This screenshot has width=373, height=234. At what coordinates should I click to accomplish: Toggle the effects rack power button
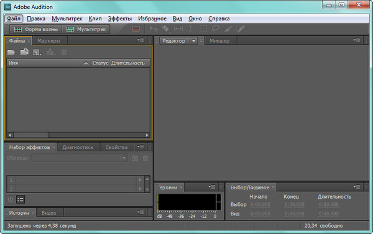click(10, 199)
